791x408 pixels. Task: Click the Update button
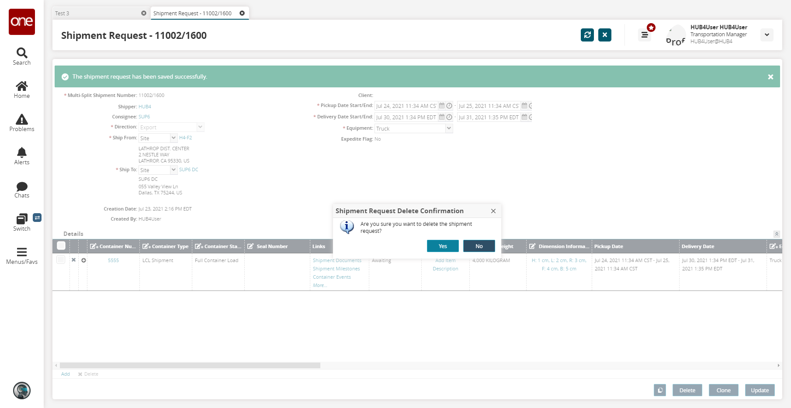point(760,390)
